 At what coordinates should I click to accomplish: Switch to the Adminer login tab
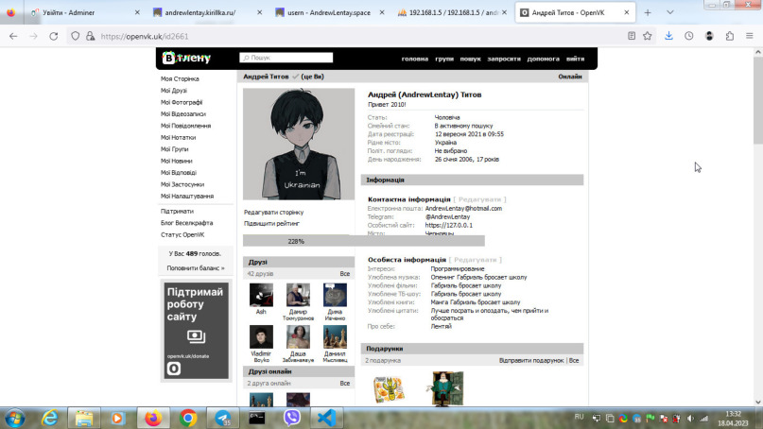pos(85,12)
